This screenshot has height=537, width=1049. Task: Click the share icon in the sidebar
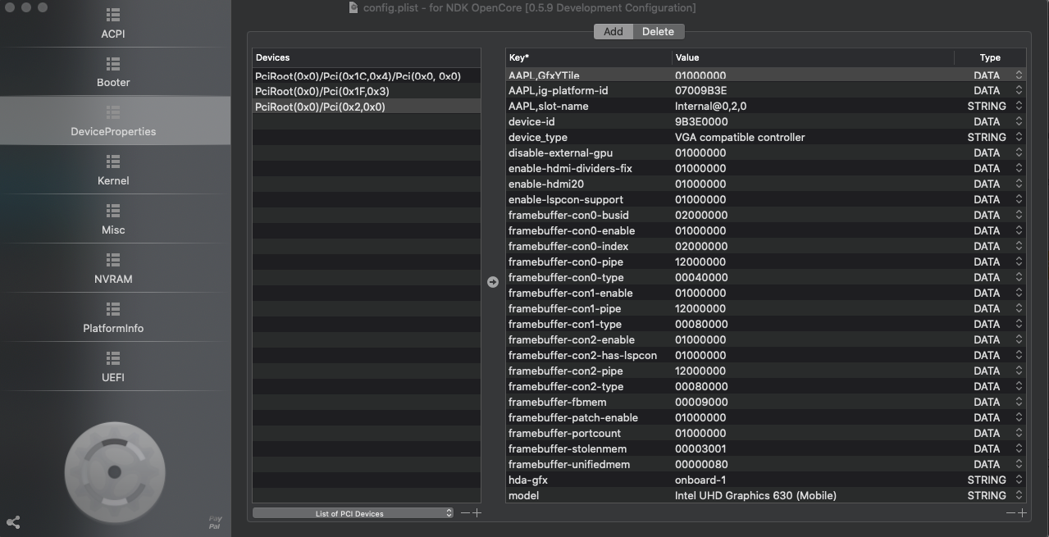(x=13, y=522)
